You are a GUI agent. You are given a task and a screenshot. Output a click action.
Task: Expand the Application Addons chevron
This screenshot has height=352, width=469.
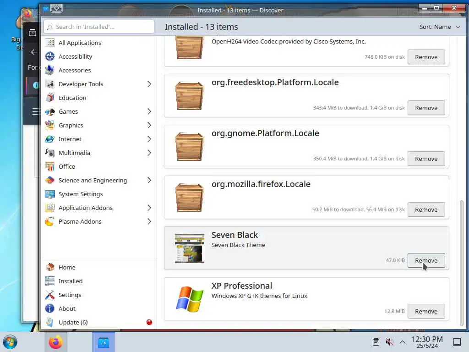149,208
